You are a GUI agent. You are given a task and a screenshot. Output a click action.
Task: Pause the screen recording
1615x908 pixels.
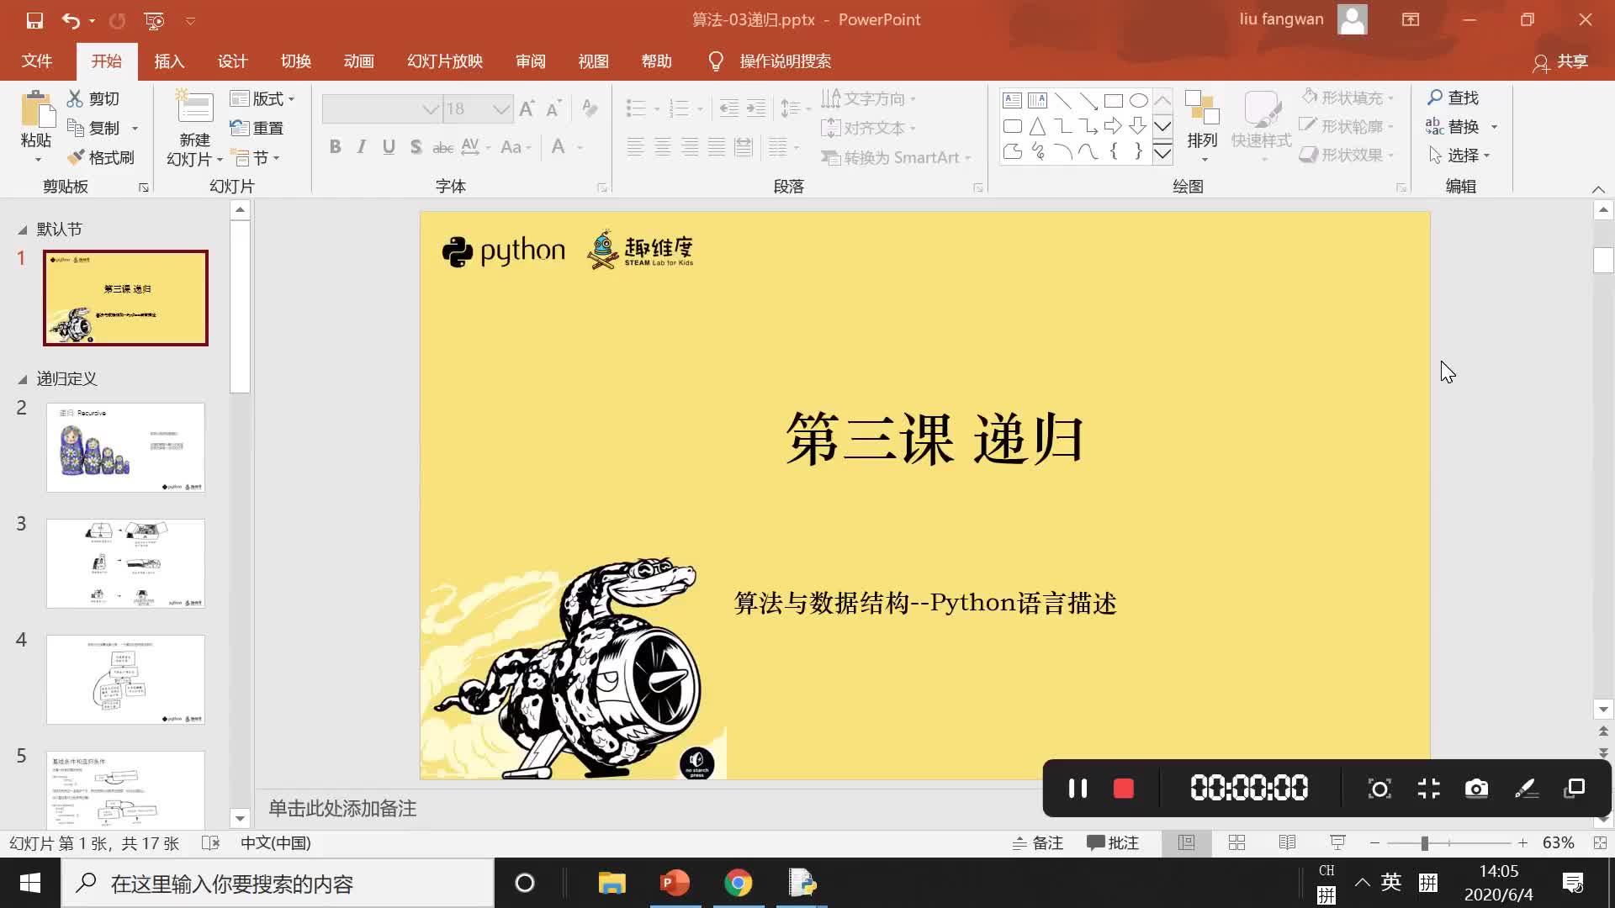(x=1078, y=789)
